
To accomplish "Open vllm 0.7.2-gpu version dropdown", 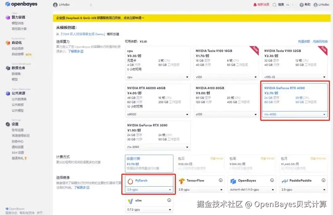I will pyautogui.click(x=149, y=210).
